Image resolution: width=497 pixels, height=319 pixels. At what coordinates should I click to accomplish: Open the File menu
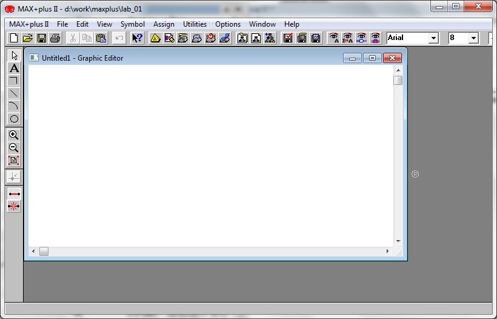(x=62, y=24)
